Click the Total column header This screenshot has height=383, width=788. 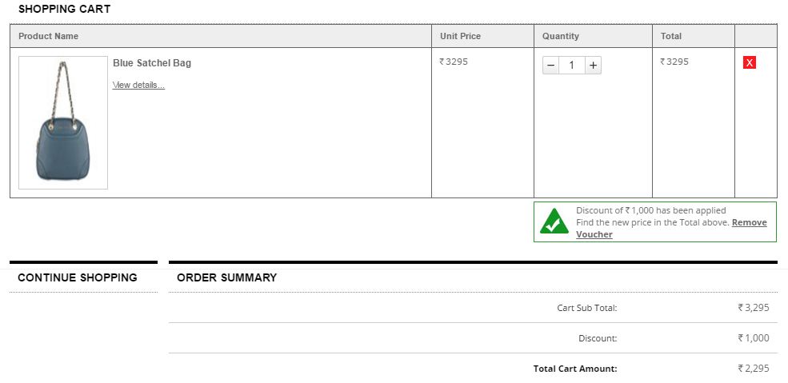coord(671,36)
